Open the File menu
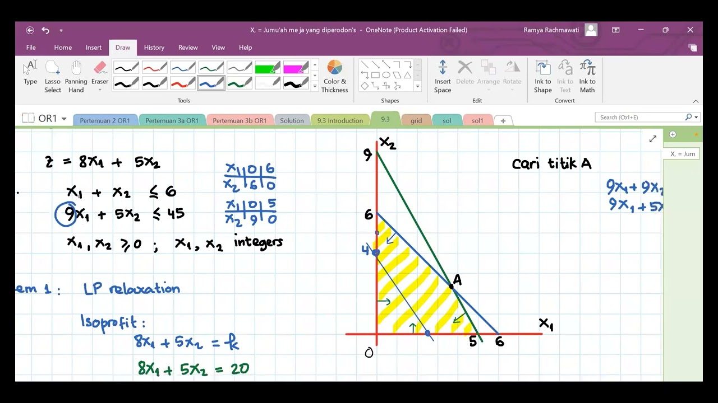The image size is (718, 403). 31,48
